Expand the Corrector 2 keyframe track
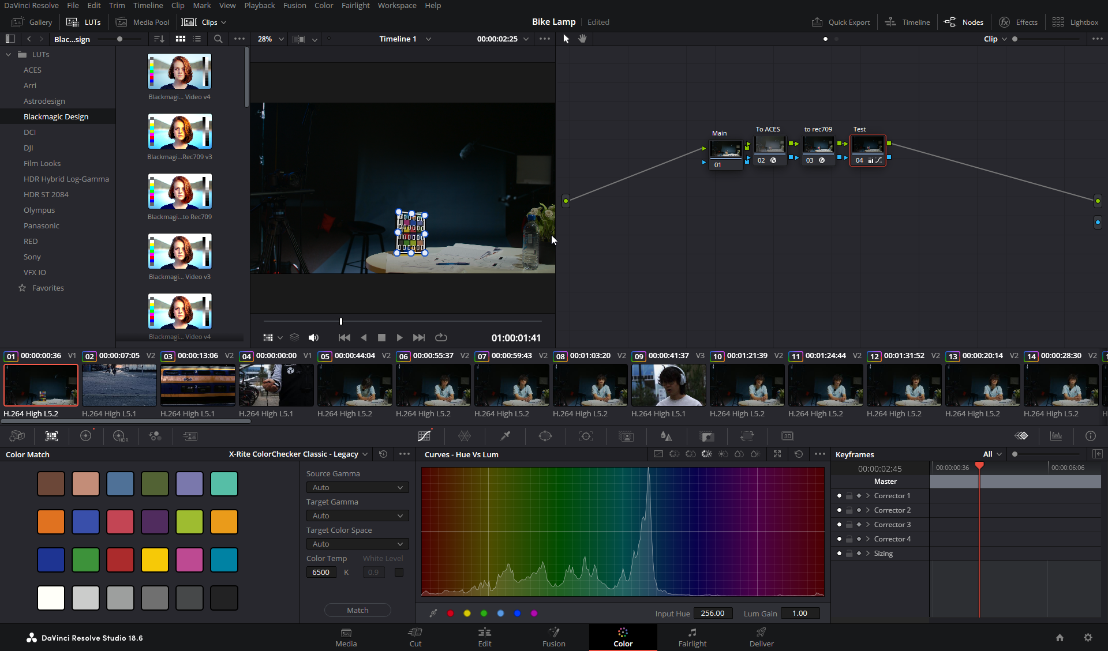Viewport: 1108px width, 651px height. (x=867, y=510)
